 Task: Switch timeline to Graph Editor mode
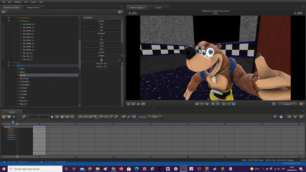[14, 117]
